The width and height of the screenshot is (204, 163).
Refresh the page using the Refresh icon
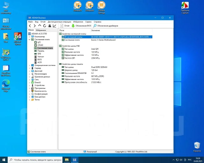coord(45,26)
